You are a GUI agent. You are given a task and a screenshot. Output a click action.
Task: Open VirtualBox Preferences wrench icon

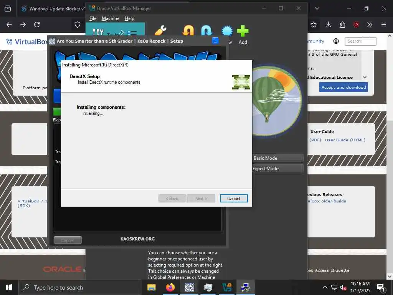161,30
